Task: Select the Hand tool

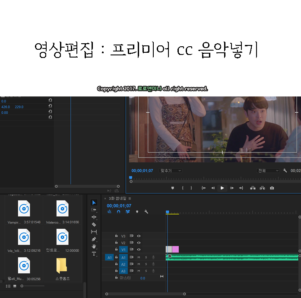Action: [94, 246]
